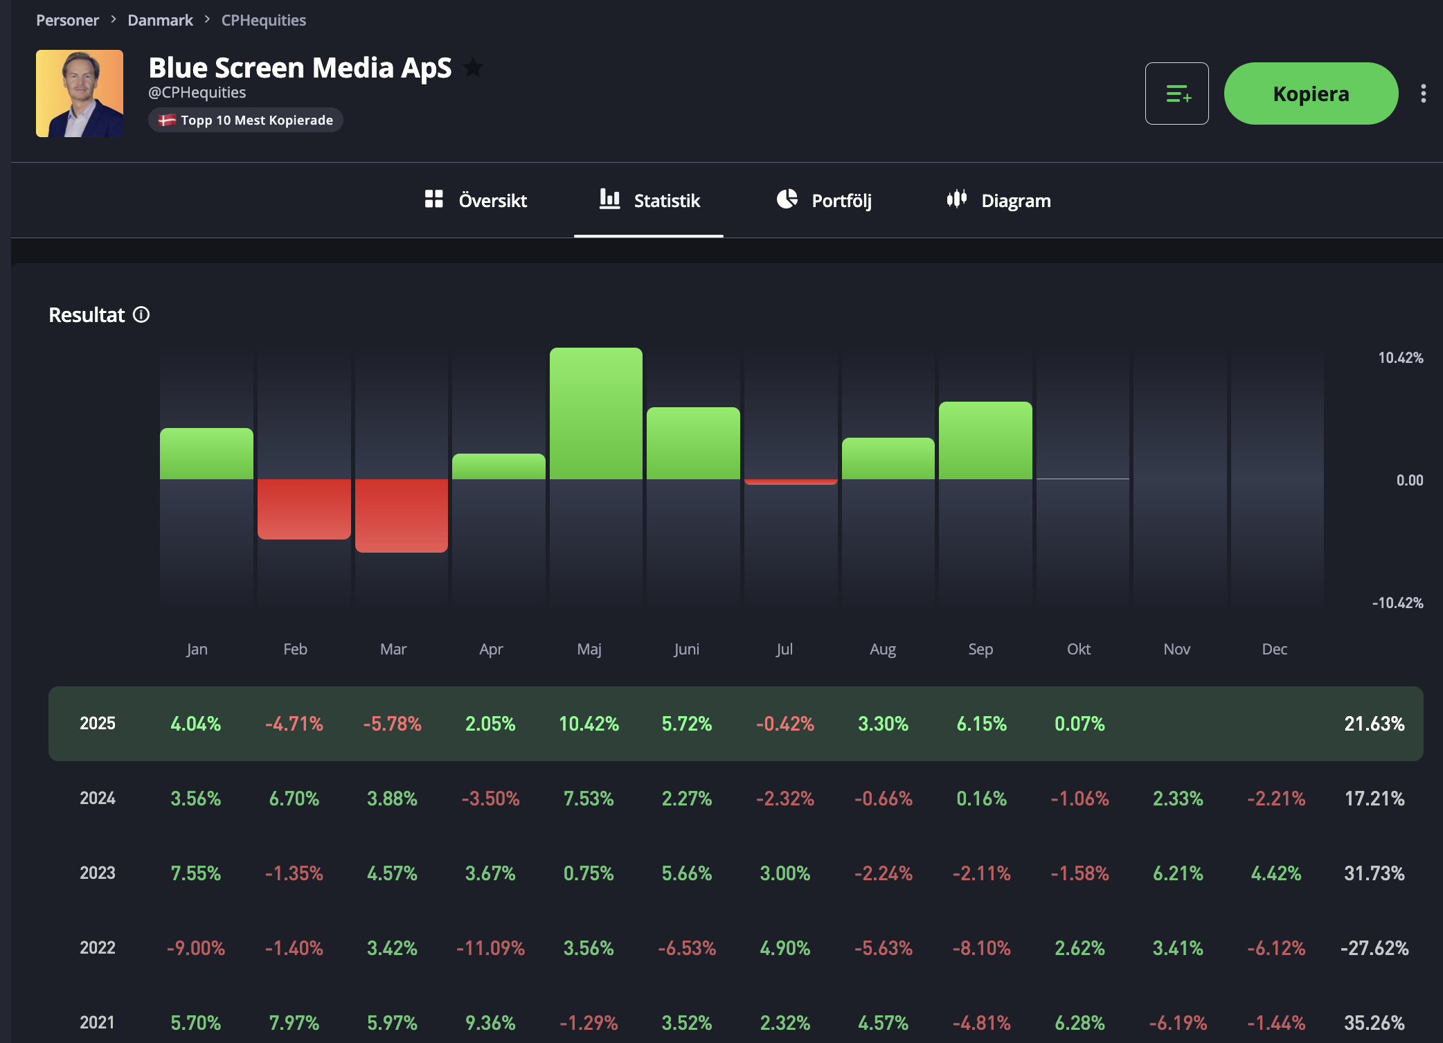Click the Översikt grid icon
The image size is (1443, 1043).
click(433, 199)
